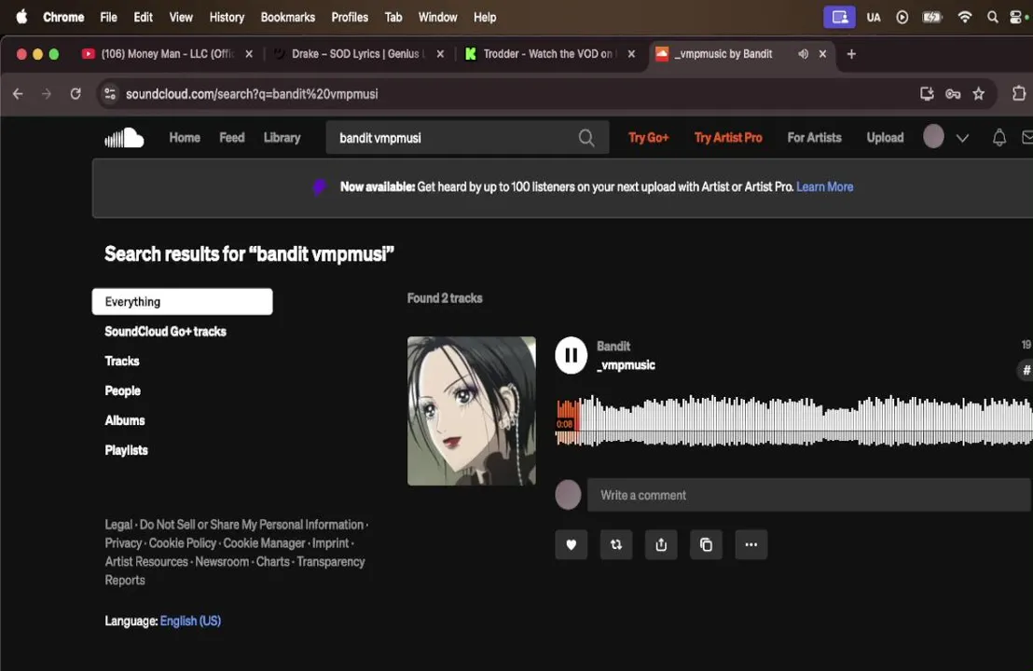
Task: Open the Feed nav link
Action: click(232, 138)
